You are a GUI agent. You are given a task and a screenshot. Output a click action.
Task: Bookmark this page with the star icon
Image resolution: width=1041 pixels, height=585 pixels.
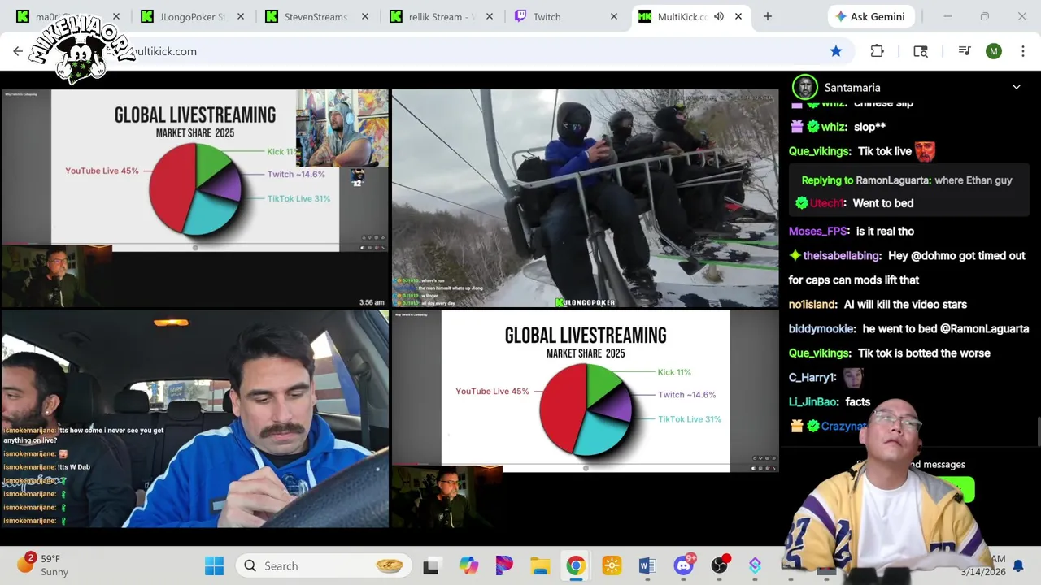[x=836, y=51]
